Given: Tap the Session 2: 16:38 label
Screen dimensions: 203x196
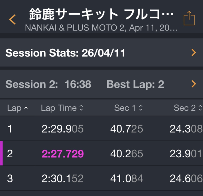Looking at the screenshot, I should [x=48, y=84].
